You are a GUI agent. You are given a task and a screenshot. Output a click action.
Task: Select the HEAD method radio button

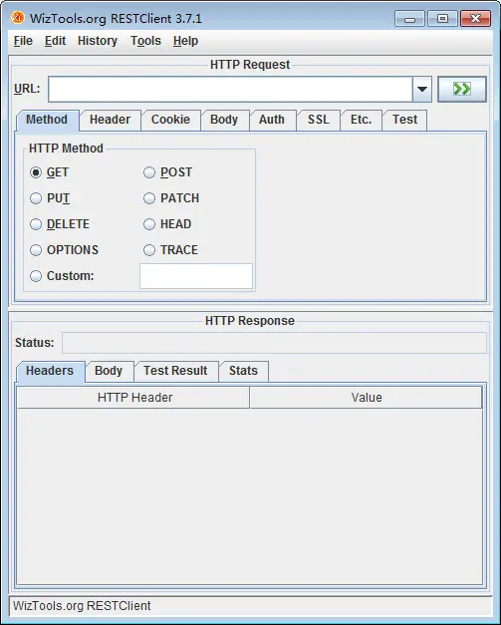pos(149,224)
